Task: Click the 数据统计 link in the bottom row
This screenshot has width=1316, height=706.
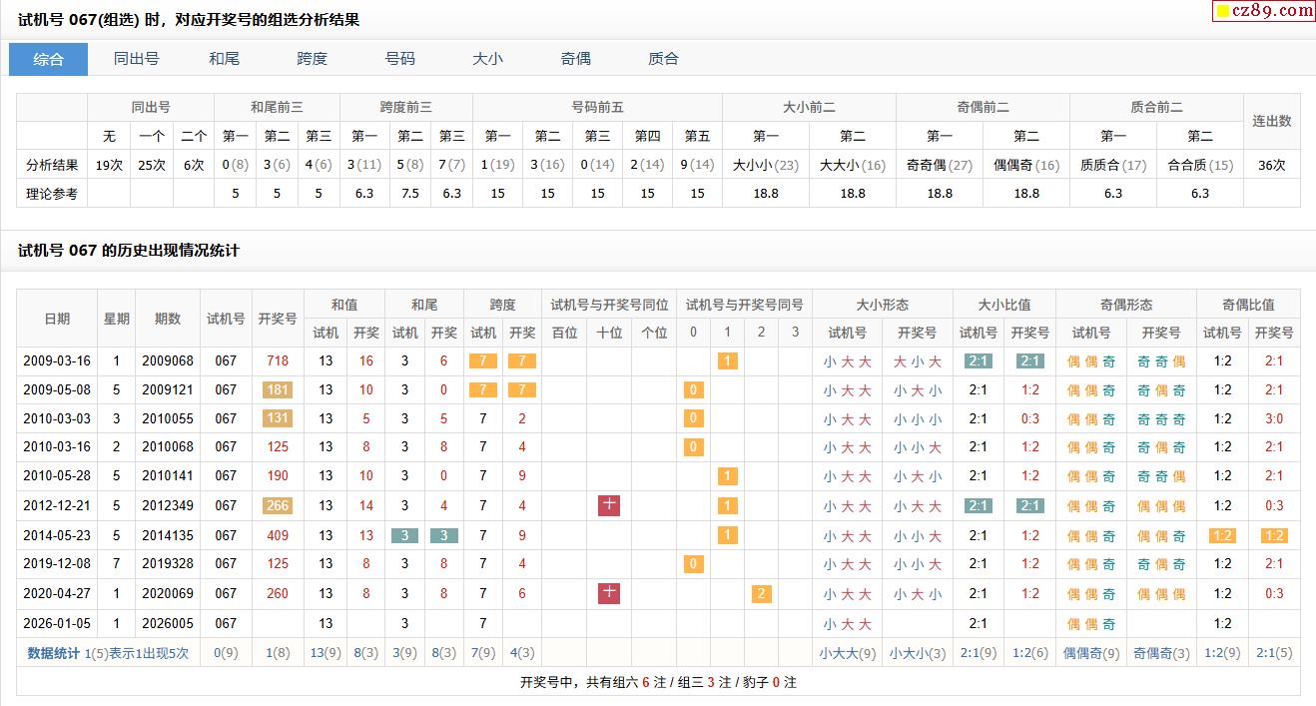Action: 53,654
